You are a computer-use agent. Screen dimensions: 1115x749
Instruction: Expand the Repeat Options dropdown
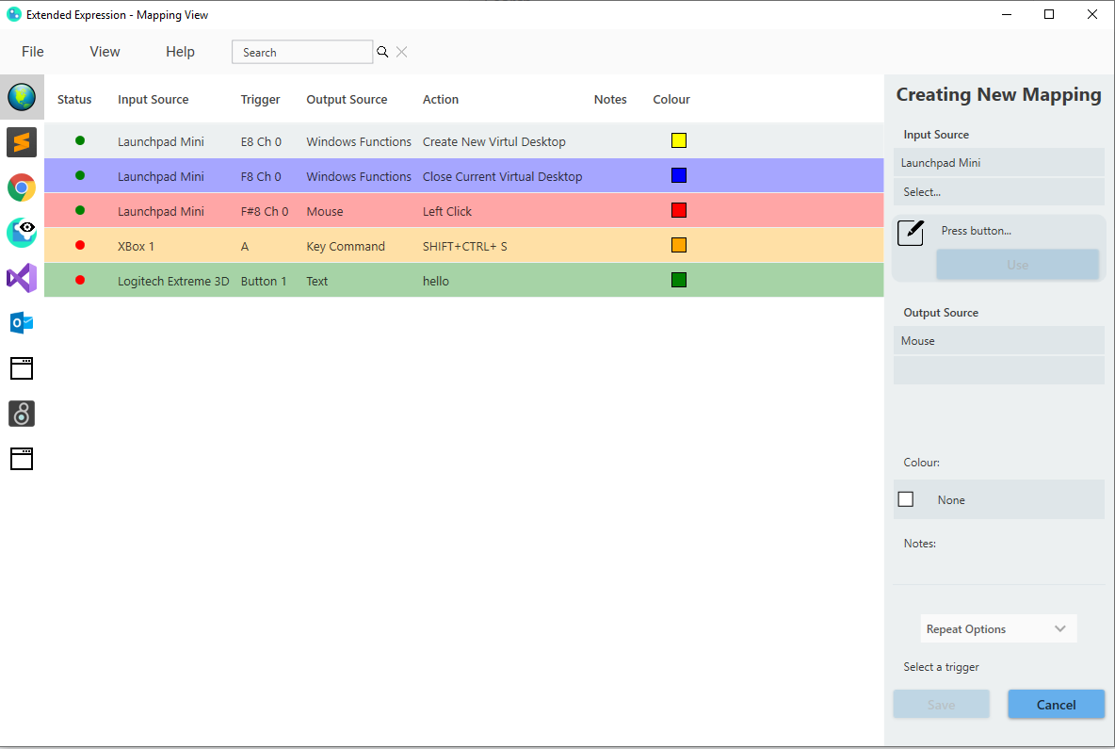pyautogui.click(x=998, y=628)
